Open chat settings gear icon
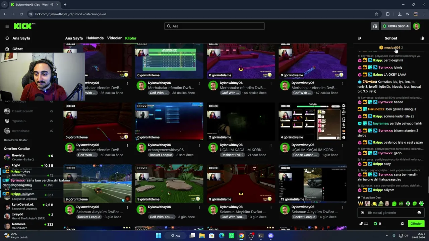Image resolution: width=429 pixels, height=241 pixels. click(402, 224)
